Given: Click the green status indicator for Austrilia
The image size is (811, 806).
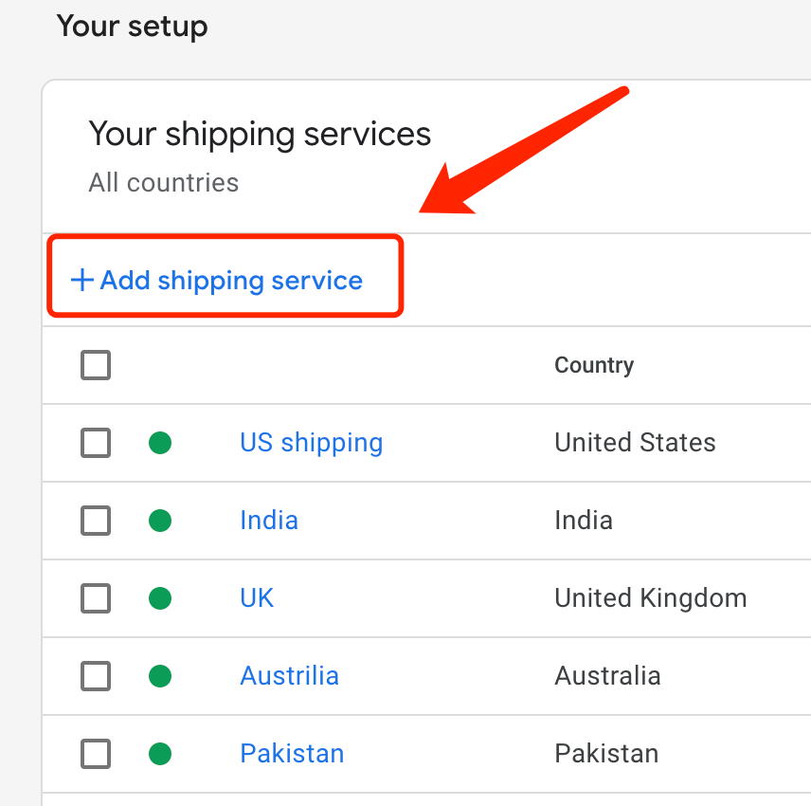Looking at the screenshot, I should (160, 676).
